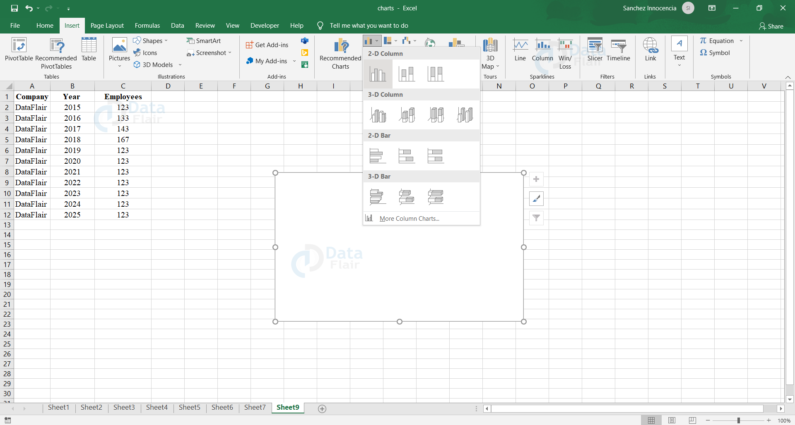The image size is (795, 425).
Task: Switch to Sheet1 tab
Action: (58, 408)
